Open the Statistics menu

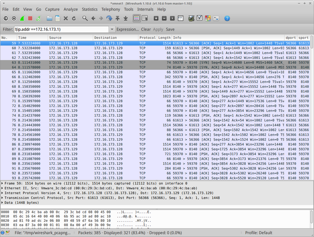click(89, 9)
